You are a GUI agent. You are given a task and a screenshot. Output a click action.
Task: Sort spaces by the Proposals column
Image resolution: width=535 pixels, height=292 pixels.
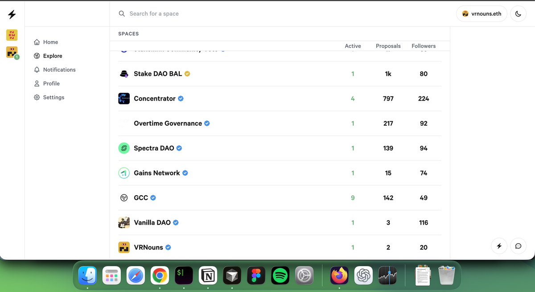click(388, 46)
